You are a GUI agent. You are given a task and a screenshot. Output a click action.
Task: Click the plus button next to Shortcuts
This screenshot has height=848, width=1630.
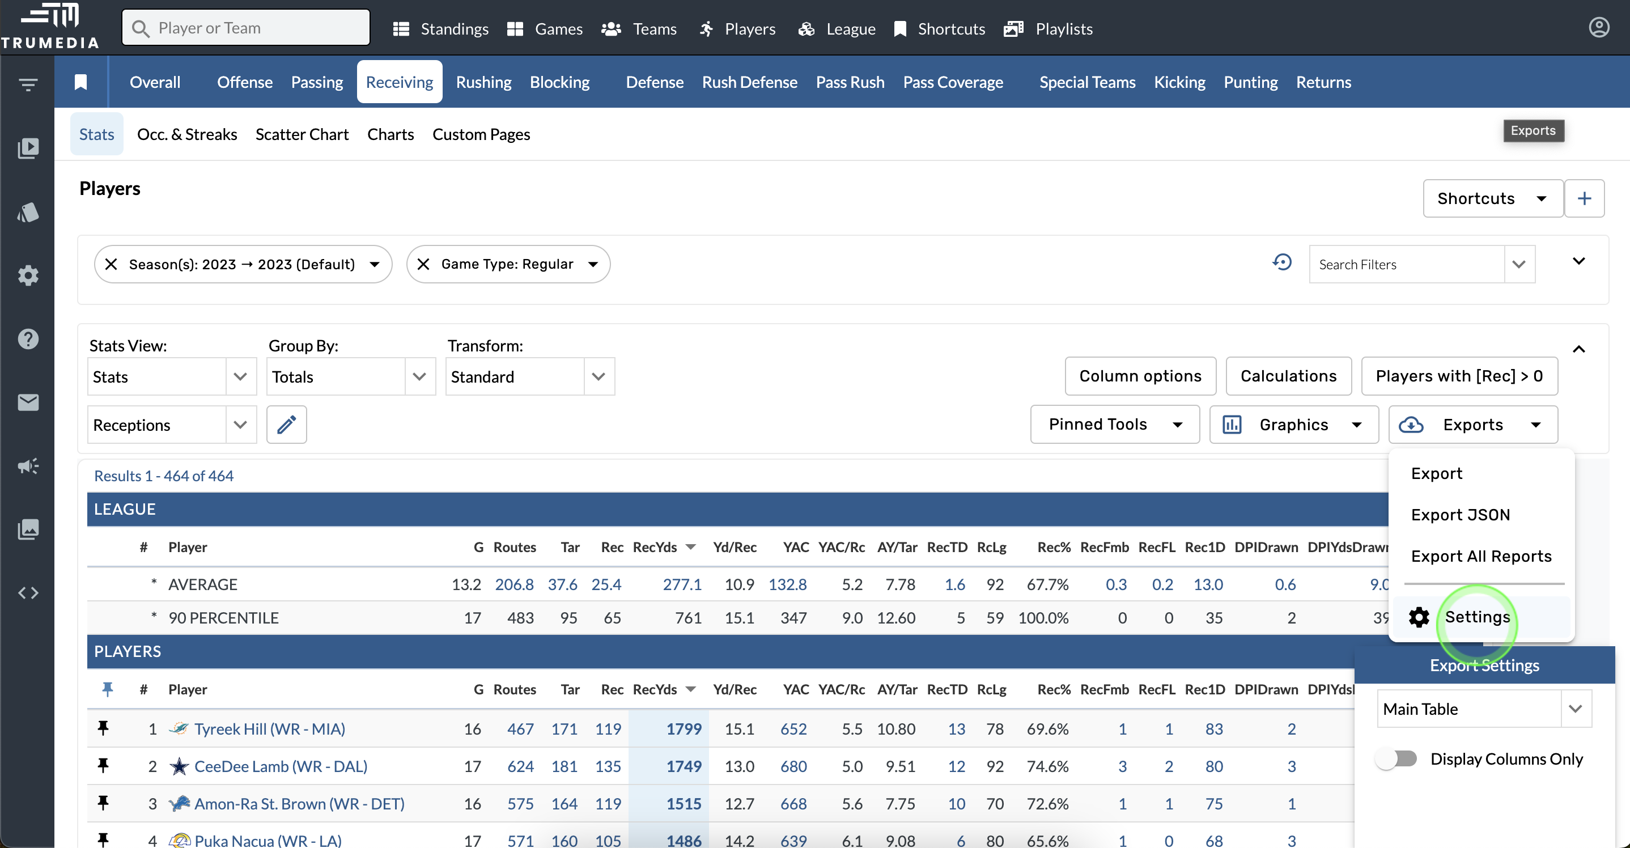[1584, 199]
